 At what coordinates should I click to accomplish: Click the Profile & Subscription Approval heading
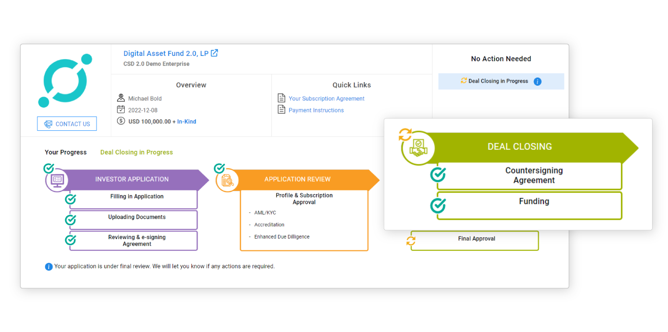point(304,199)
